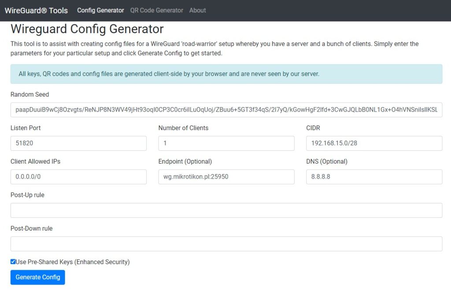This screenshot has height=291, width=451.
Task: Select the DNS field showing 8.8.8.8
Action: [374, 177]
